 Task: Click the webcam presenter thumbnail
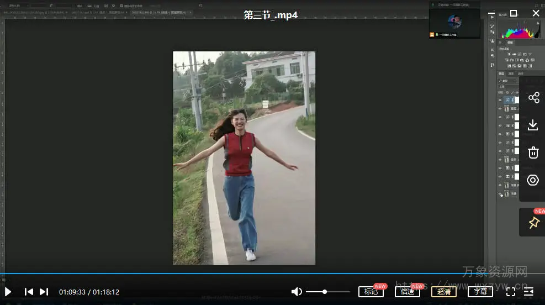(x=454, y=22)
